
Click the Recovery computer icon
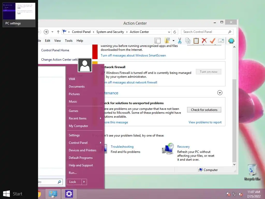[x=168, y=149]
